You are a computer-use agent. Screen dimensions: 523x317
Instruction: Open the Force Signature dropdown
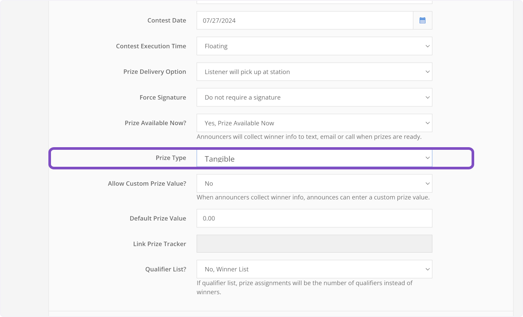314,98
